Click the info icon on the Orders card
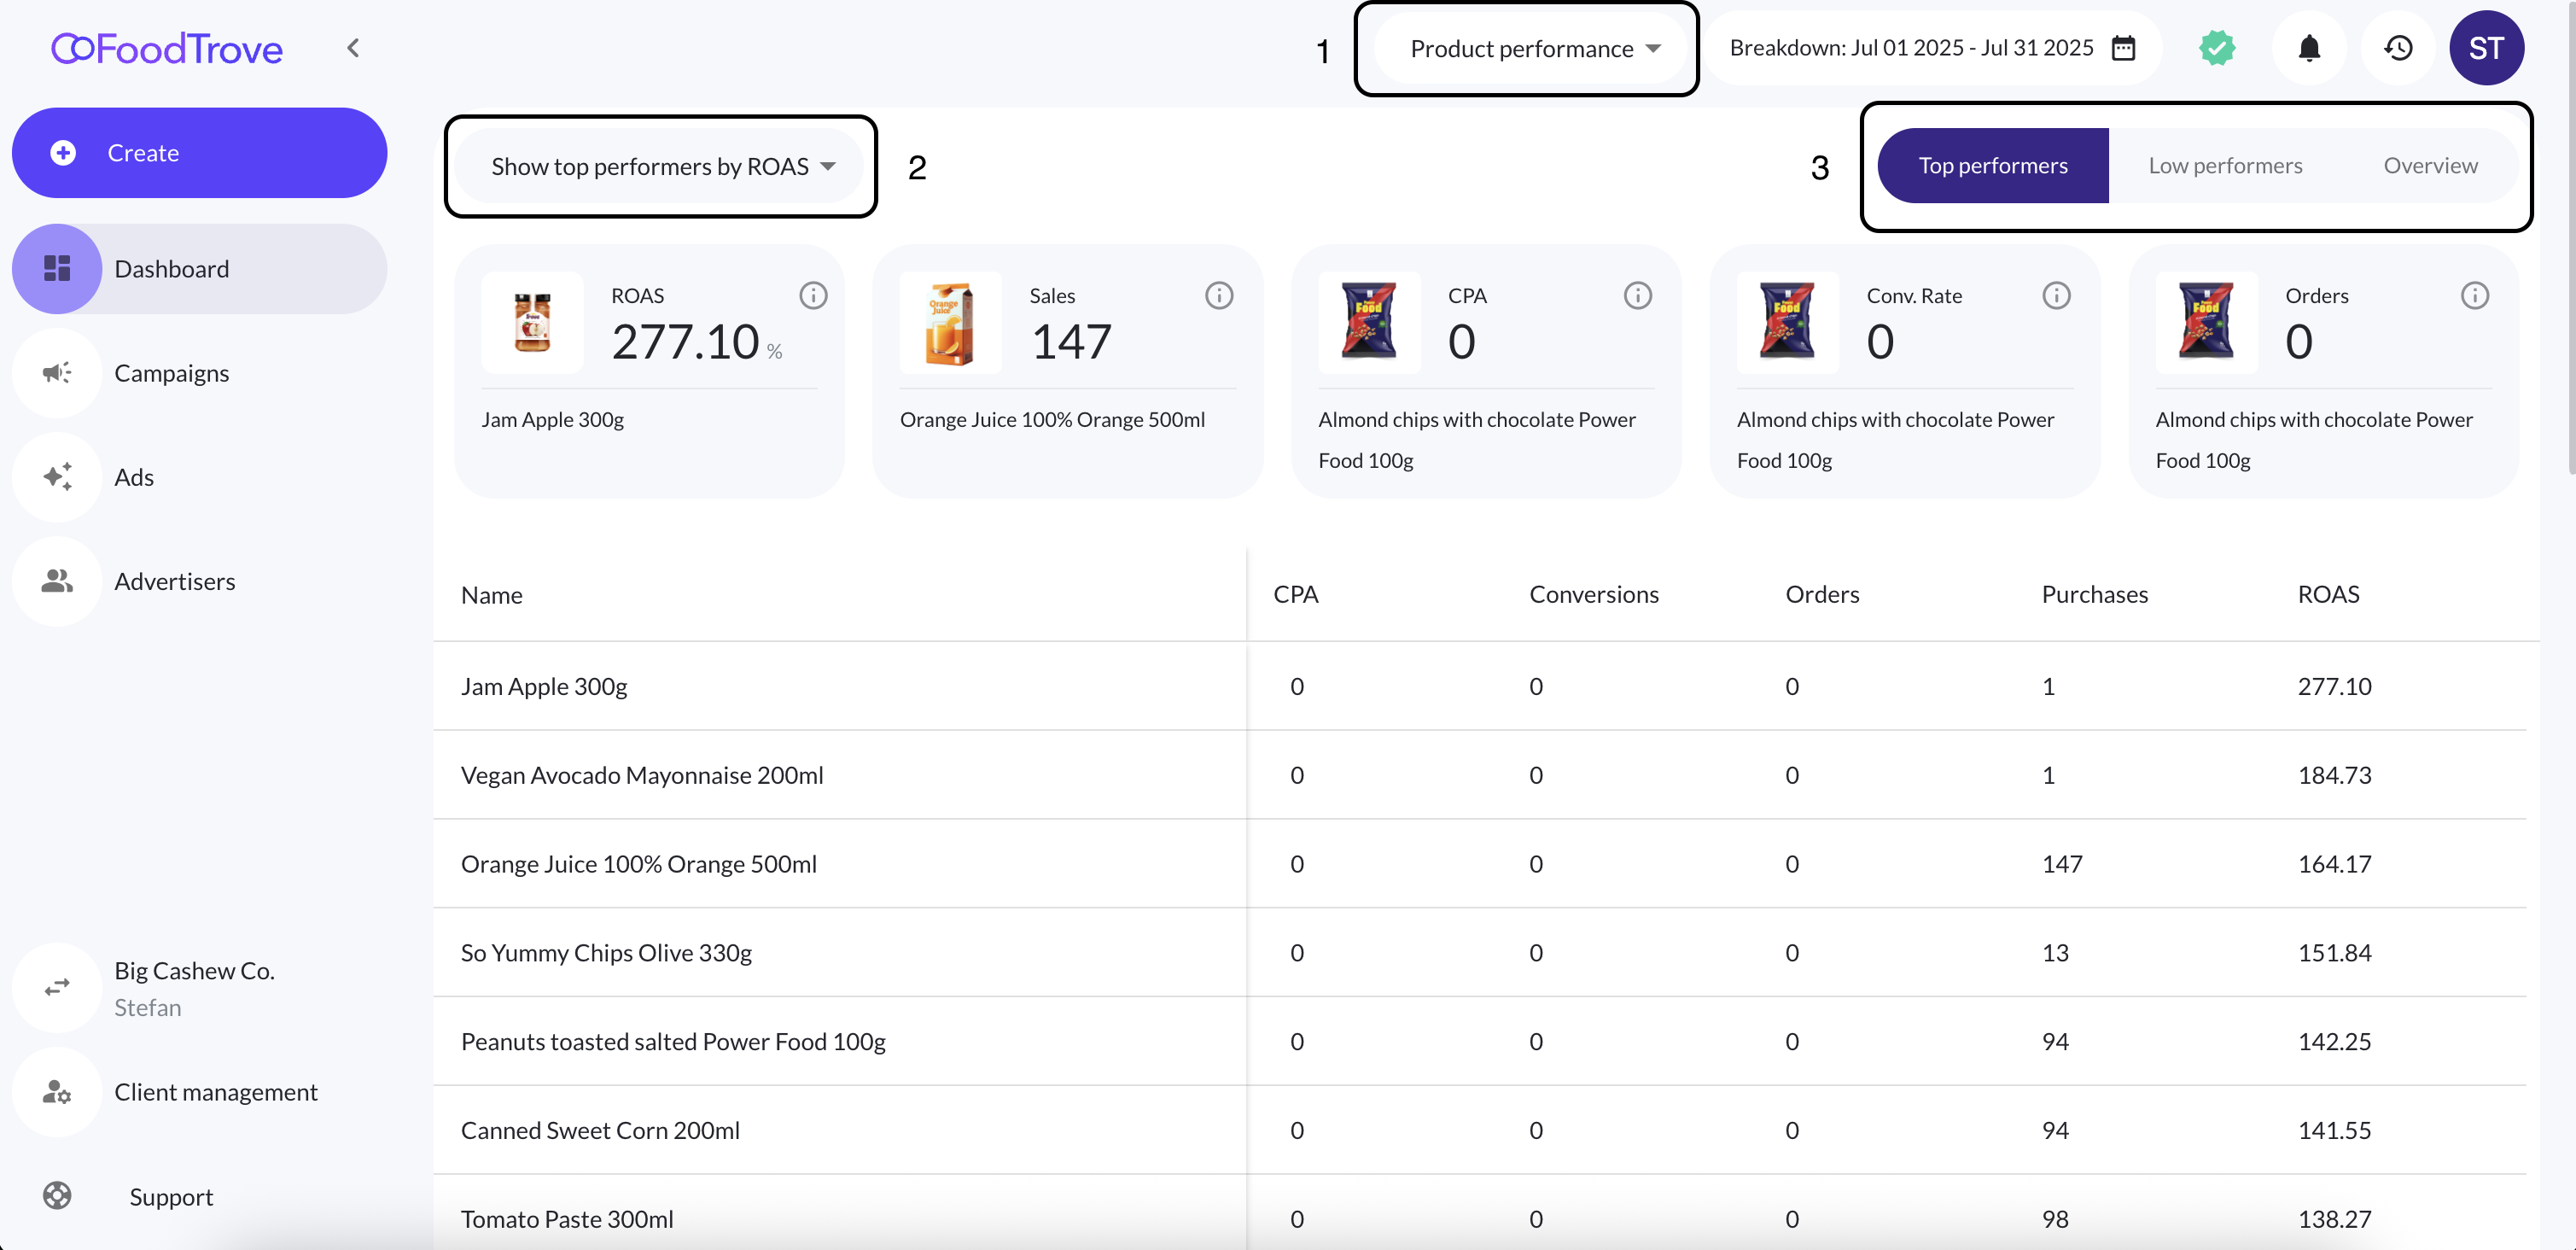The height and width of the screenshot is (1250, 2576). [x=2474, y=295]
